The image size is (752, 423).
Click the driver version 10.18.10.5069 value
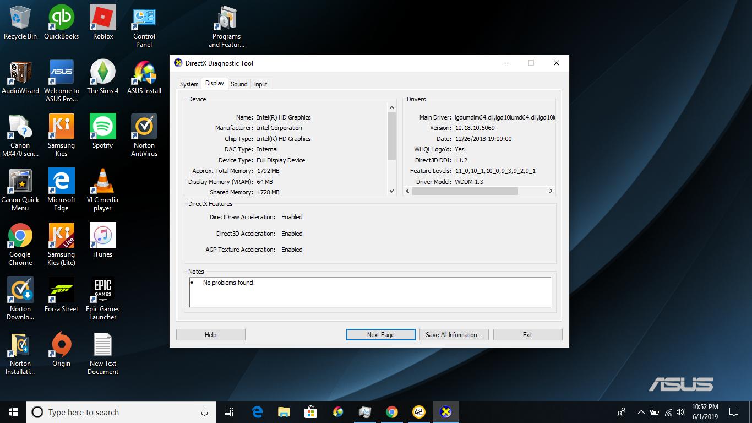[x=475, y=128]
